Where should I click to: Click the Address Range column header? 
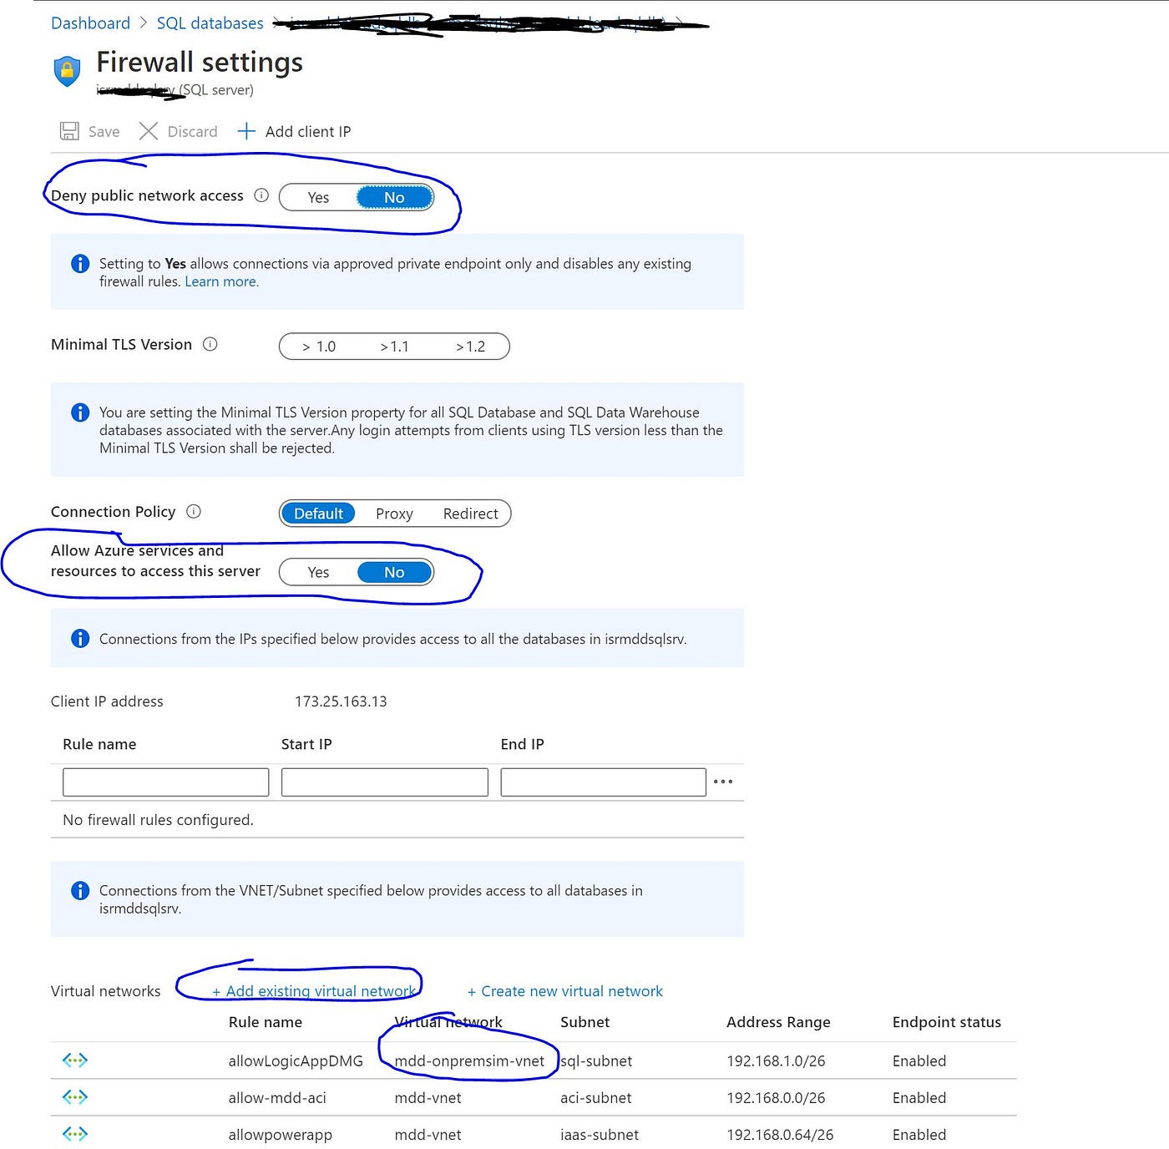(x=778, y=1021)
